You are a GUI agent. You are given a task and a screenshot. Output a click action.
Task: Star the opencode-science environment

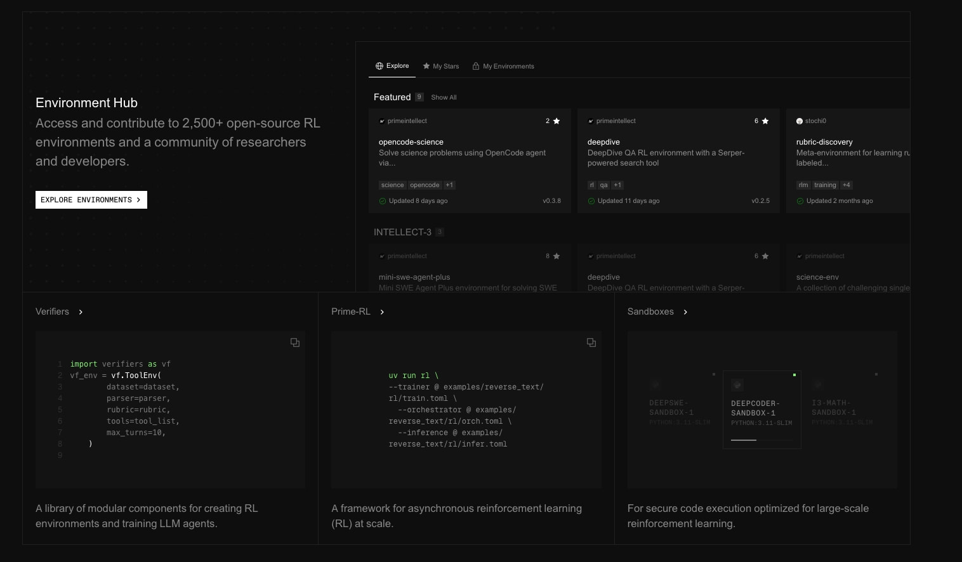557,121
